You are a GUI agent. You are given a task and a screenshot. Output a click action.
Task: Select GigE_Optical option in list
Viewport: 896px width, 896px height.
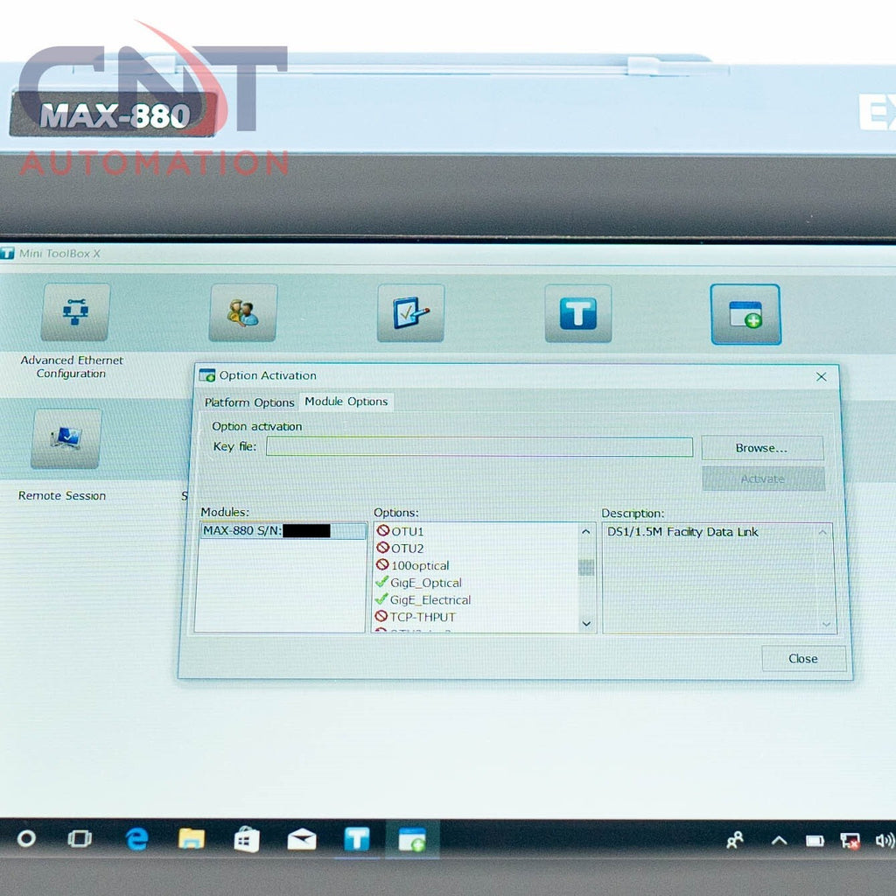coord(425,583)
